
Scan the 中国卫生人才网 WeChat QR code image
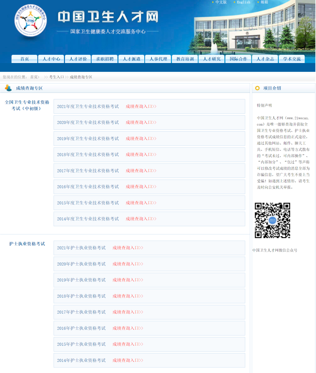272,220
